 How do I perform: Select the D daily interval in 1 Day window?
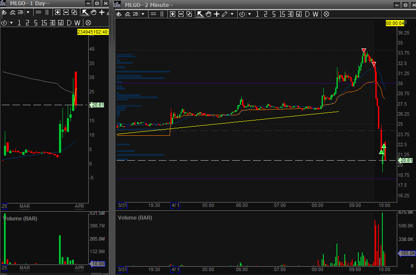(69, 23)
